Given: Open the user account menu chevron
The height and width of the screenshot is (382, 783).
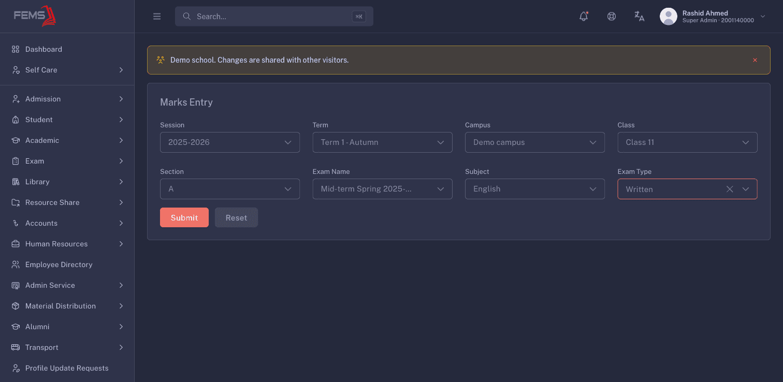Looking at the screenshot, I should (763, 17).
